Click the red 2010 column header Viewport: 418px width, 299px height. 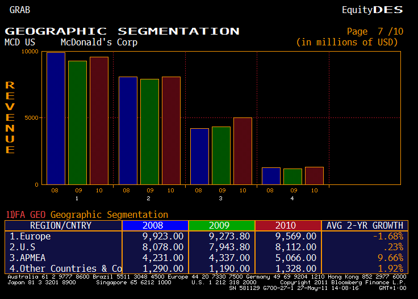pyautogui.click(x=288, y=226)
